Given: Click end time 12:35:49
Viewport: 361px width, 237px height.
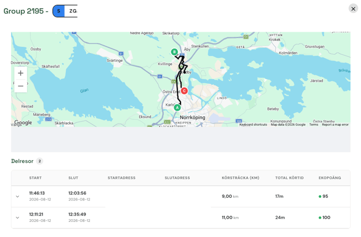Looking at the screenshot, I should pyautogui.click(x=77, y=214).
